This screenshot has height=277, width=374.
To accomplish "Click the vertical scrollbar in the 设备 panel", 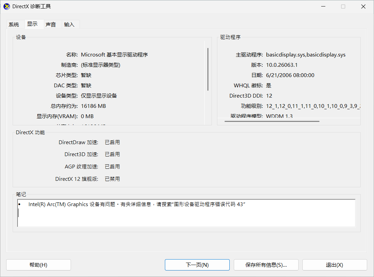I will pyautogui.click(x=208, y=68).
